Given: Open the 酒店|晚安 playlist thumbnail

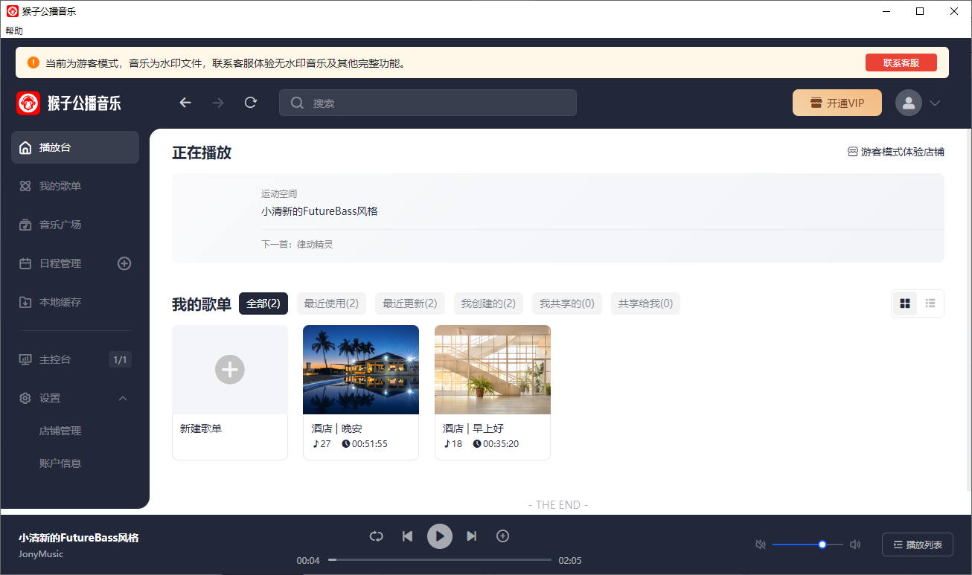Looking at the screenshot, I should 360,369.
